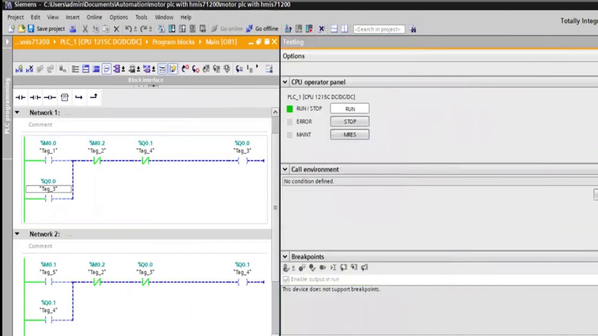The image size is (598, 336).
Task: Collapse Breakpoints section
Action: 285,257
